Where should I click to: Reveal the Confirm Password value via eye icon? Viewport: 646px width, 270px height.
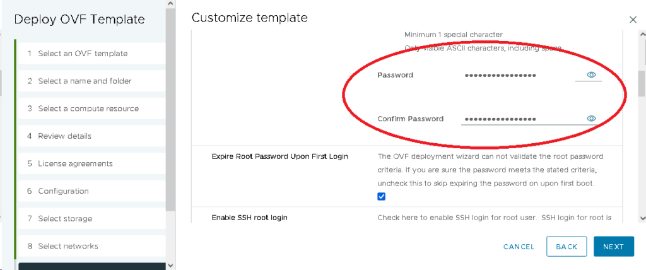click(x=592, y=119)
